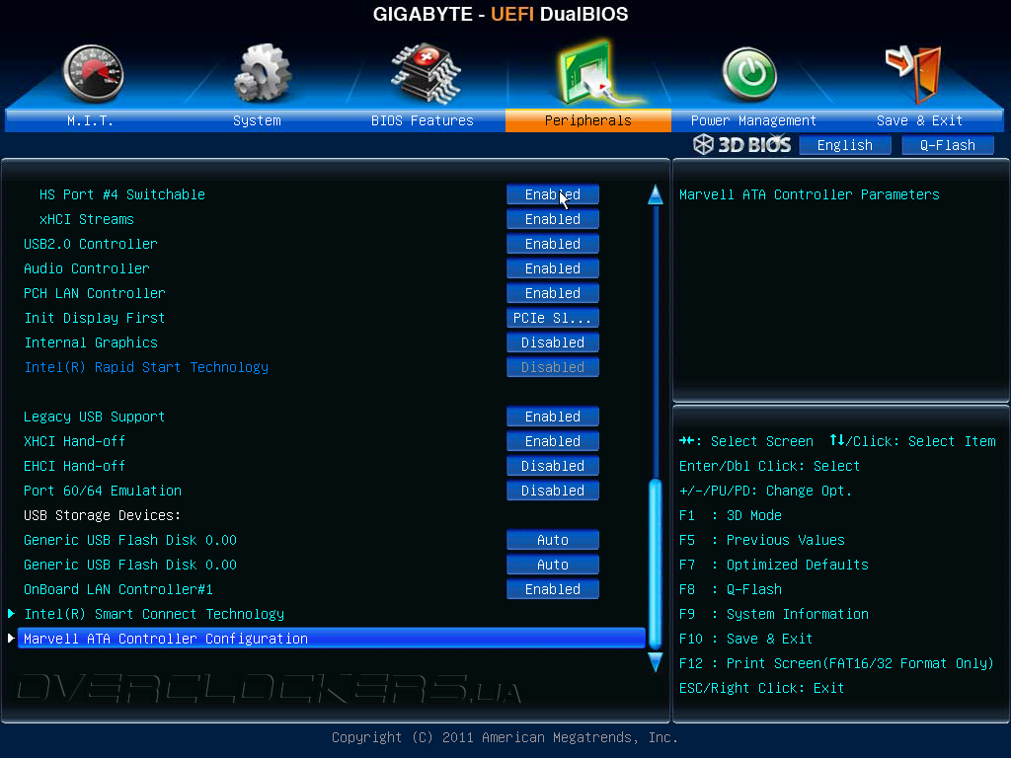Select the Audio Controller label
The width and height of the screenshot is (1011, 758).
tap(87, 268)
